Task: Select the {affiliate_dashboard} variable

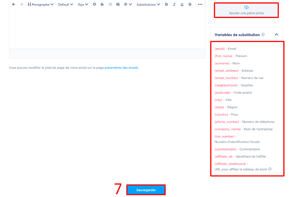Action: (x=230, y=164)
